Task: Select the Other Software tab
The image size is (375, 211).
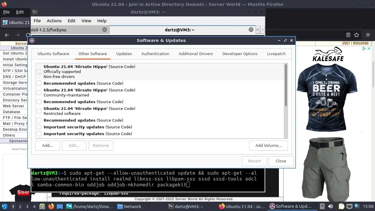Action: point(93,54)
